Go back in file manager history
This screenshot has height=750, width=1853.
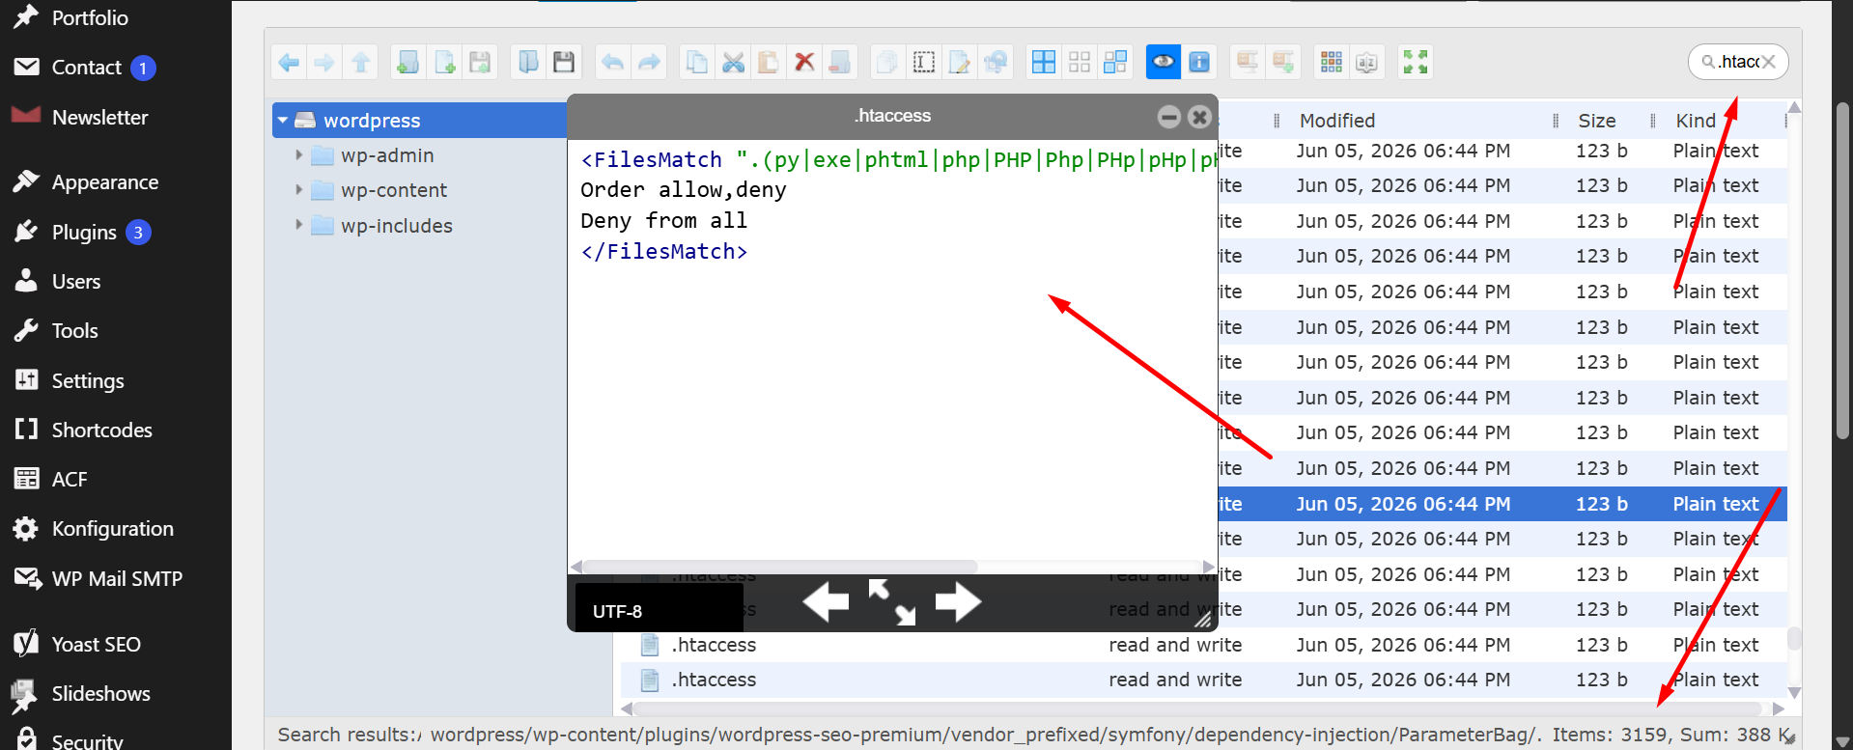288,63
